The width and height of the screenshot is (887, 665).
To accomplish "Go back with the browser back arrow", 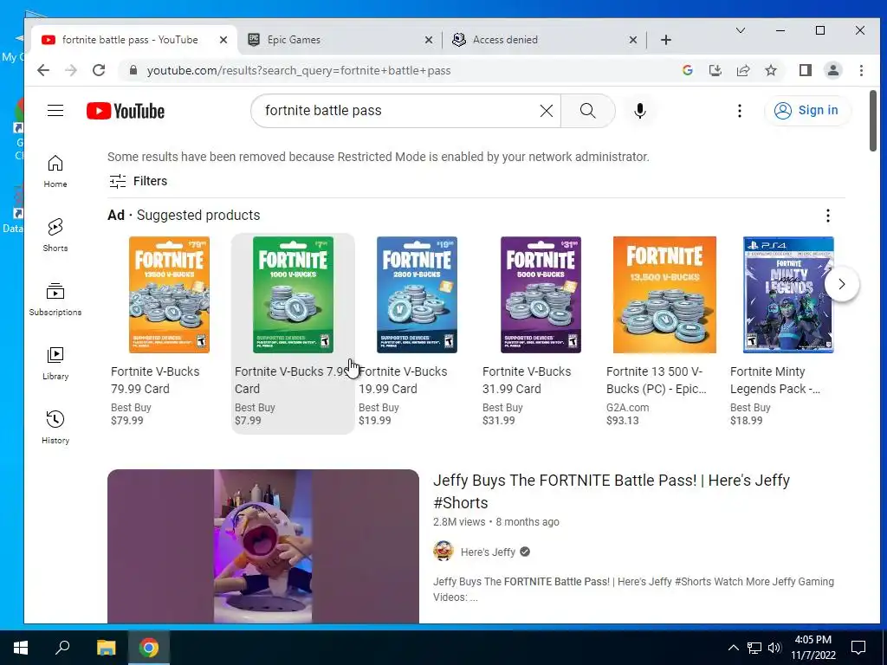I will pyautogui.click(x=43, y=70).
